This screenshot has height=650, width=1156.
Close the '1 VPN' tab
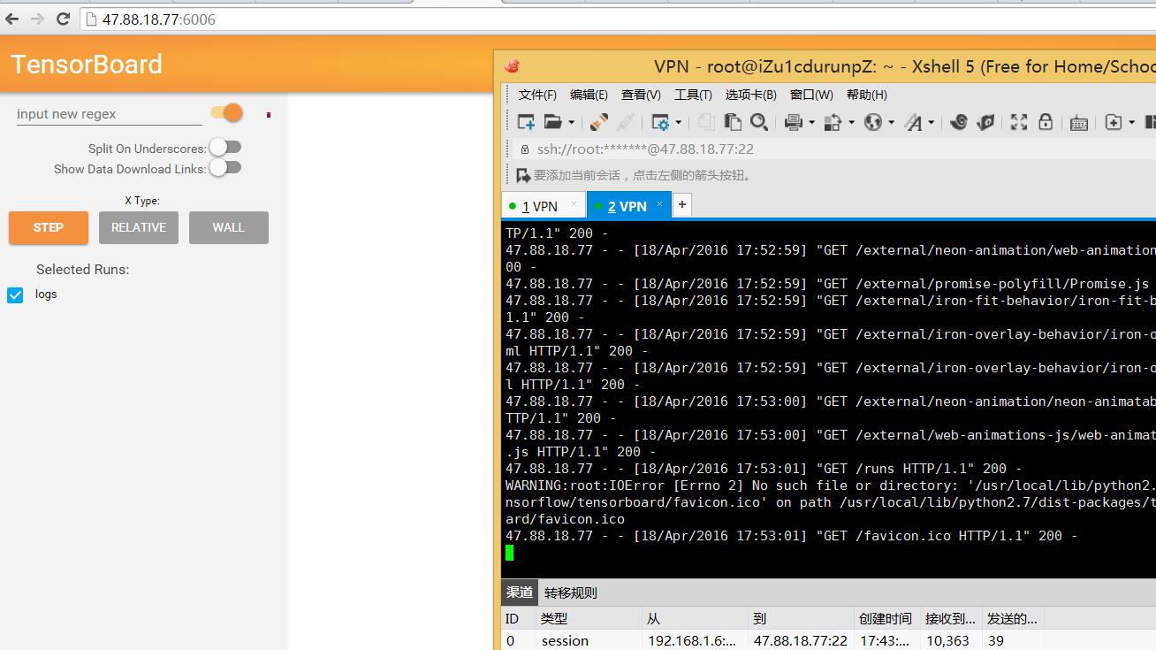574,204
